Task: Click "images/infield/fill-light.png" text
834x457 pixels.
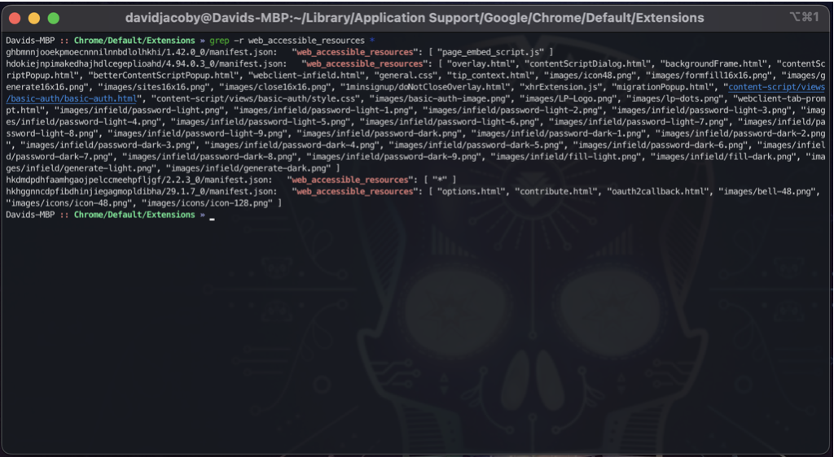Action: tap(565, 157)
